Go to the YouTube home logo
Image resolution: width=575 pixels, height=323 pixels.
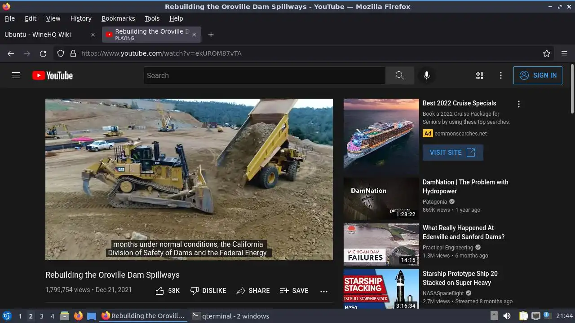click(x=53, y=75)
